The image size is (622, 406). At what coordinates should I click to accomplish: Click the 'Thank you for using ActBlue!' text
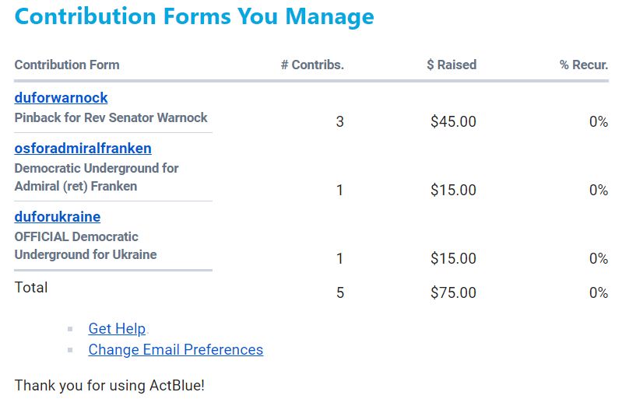coord(109,385)
